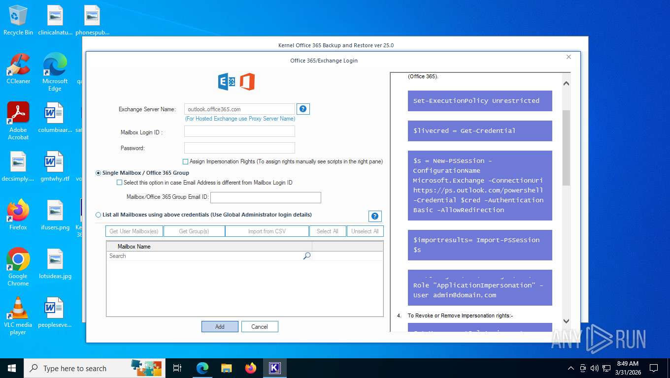
Task: Click the Office 365 logo icon
Action: [x=247, y=82]
